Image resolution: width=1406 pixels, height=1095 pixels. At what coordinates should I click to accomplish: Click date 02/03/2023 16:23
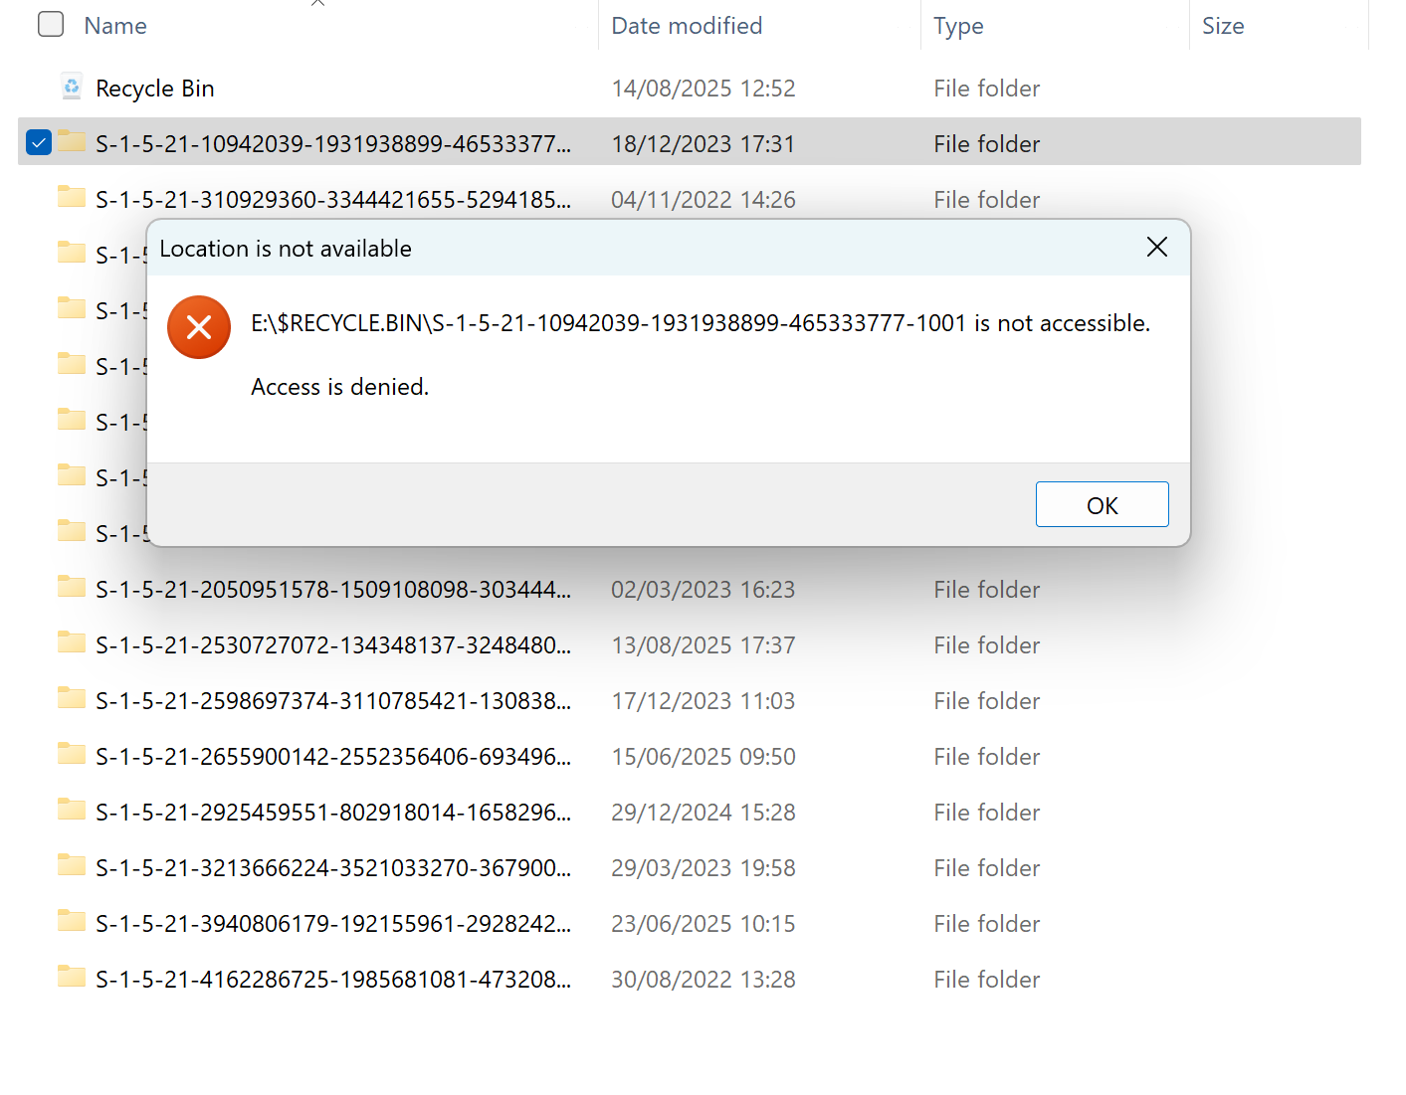pyautogui.click(x=703, y=590)
